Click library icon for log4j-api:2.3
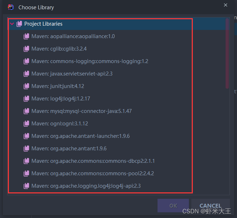This screenshot has height=218, width=237. pyautogui.click(x=26, y=186)
